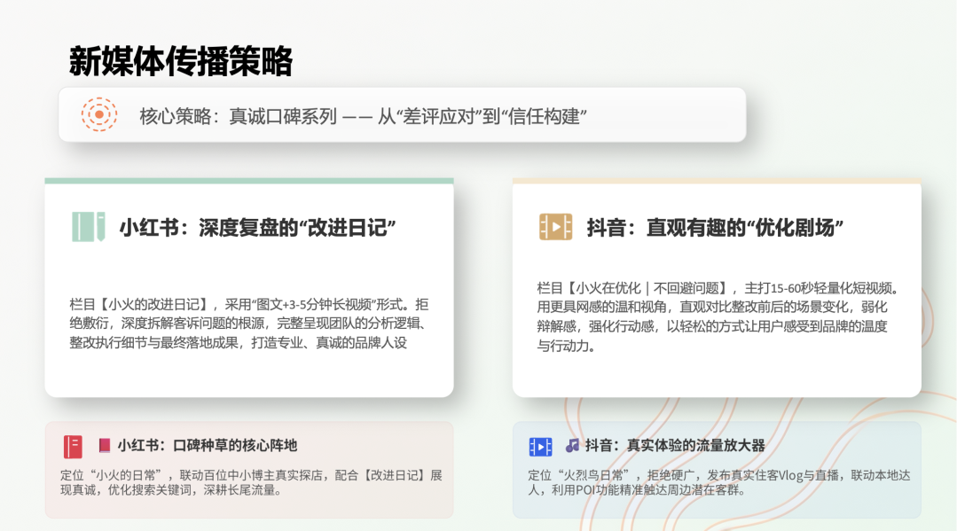Click the text starting 定位“火烈鸟日常”
957x531 pixels.
click(719, 482)
